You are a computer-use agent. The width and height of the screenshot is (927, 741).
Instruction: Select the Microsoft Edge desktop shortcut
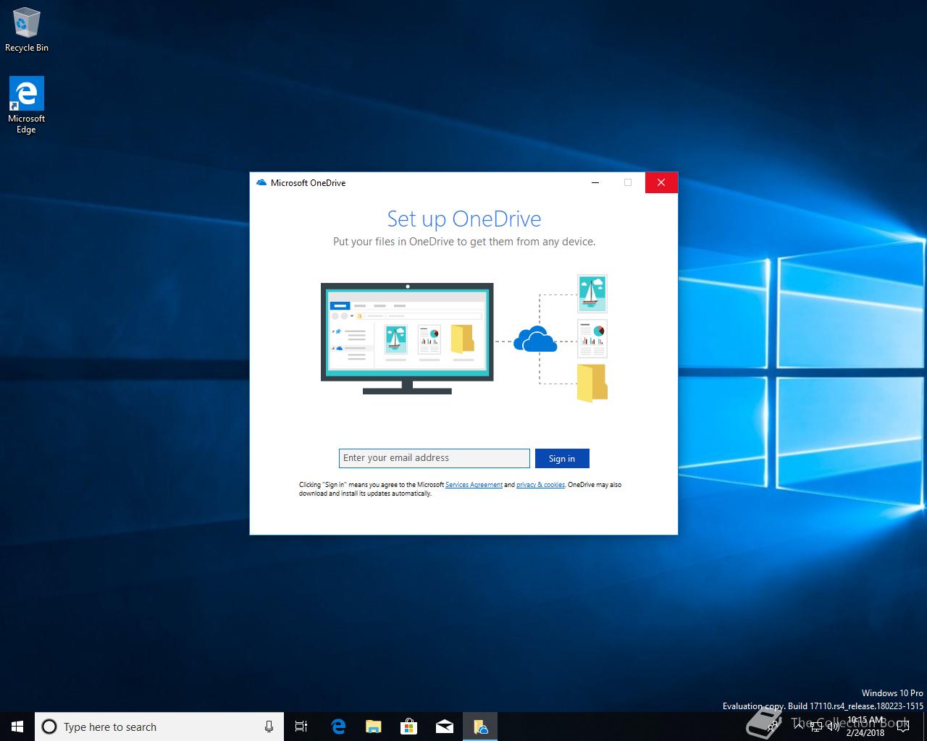tap(27, 106)
